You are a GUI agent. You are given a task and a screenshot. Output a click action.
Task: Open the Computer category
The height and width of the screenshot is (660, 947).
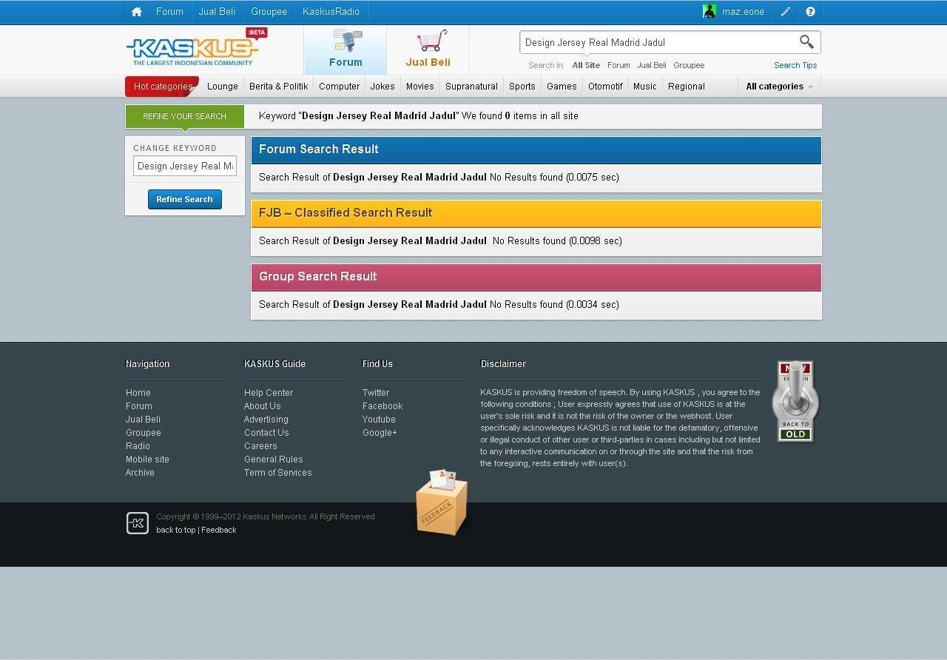pyautogui.click(x=340, y=87)
